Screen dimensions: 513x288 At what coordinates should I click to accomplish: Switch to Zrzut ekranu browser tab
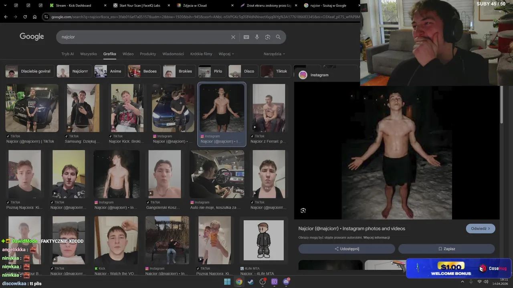tap(268, 6)
